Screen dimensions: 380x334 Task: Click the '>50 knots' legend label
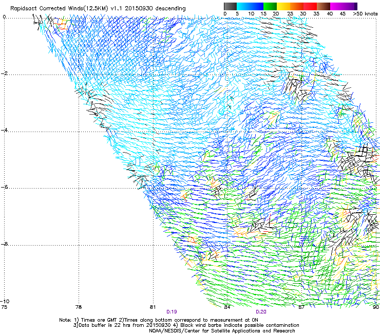click(x=365, y=14)
